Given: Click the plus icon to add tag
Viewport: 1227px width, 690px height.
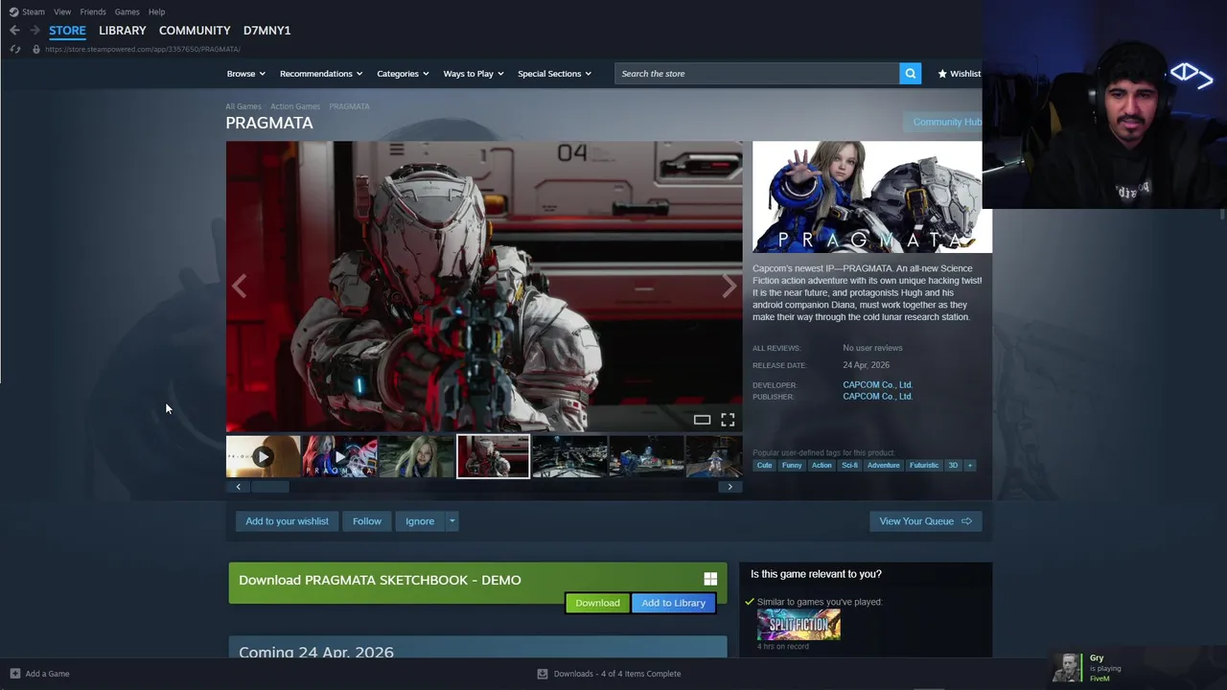Looking at the screenshot, I should (969, 466).
